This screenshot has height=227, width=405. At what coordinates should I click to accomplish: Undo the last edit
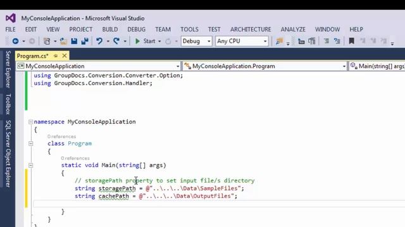(99, 41)
